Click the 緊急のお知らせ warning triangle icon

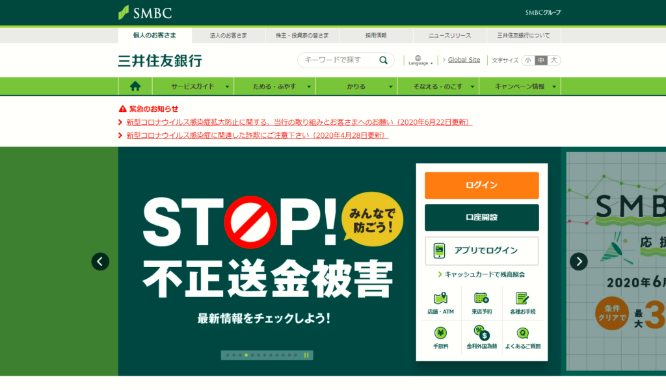(123, 109)
